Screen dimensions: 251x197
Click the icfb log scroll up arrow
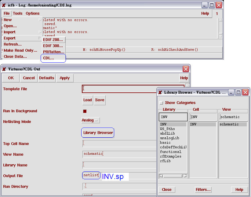point(220,20)
